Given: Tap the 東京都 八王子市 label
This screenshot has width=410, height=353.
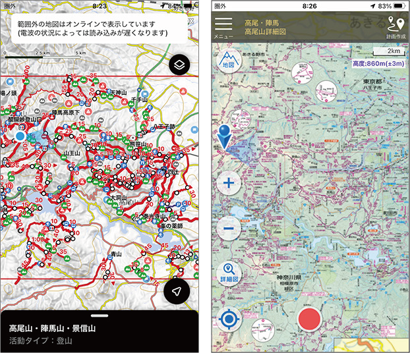Looking at the screenshot, I should pyautogui.click(x=372, y=84).
